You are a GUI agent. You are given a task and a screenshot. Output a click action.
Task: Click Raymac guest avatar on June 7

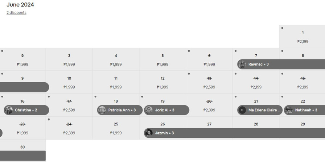242,64
